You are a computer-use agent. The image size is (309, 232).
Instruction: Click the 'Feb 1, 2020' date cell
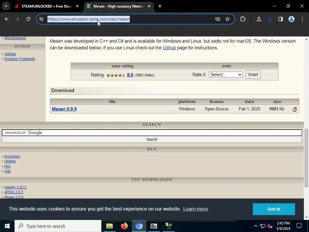(x=249, y=109)
